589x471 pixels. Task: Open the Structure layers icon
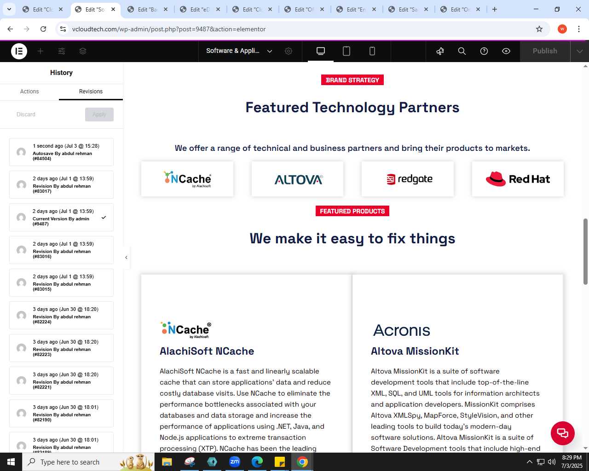[83, 51]
